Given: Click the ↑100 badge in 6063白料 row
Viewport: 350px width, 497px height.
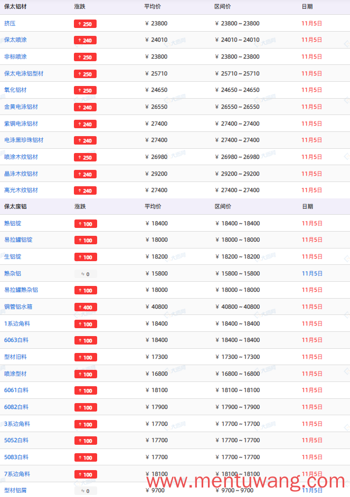Looking at the screenshot, I should pyautogui.click(x=86, y=340).
